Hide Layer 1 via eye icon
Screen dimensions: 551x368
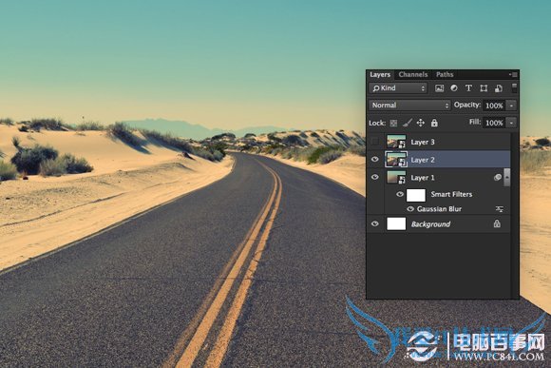(x=375, y=177)
